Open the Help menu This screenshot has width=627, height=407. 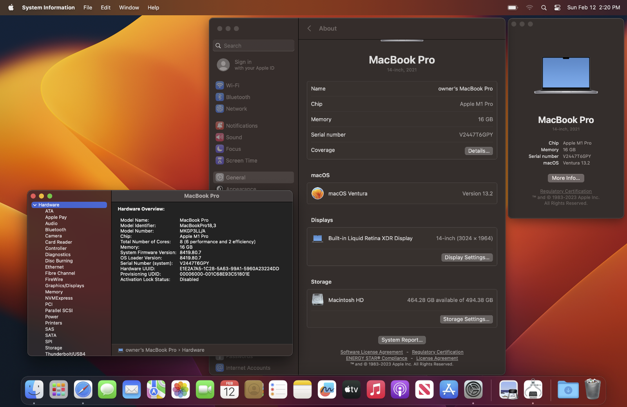(153, 7)
